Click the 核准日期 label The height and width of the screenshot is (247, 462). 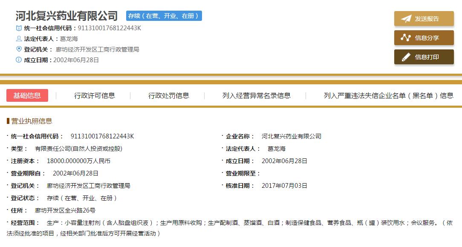240,186
